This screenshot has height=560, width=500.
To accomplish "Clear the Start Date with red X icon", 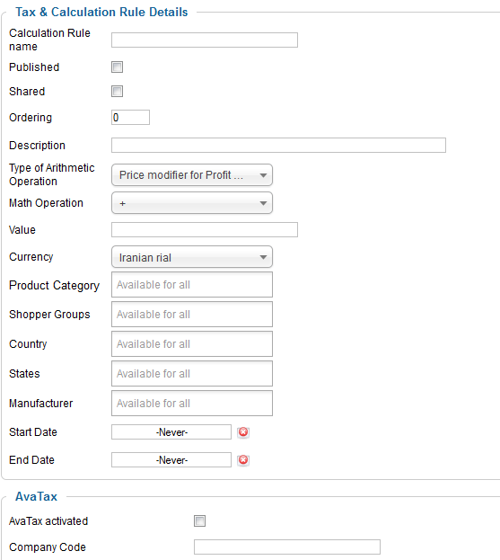I will (243, 432).
